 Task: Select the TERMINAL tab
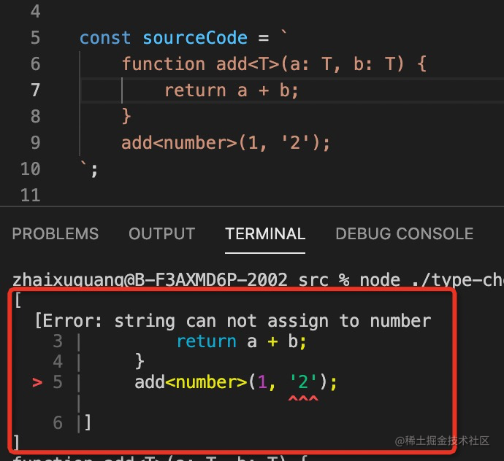[x=265, y=234]
